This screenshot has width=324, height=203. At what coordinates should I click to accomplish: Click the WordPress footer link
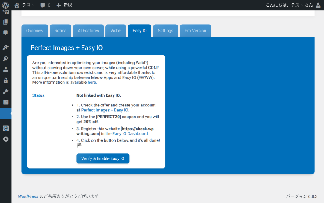click(x=28, y=196)
